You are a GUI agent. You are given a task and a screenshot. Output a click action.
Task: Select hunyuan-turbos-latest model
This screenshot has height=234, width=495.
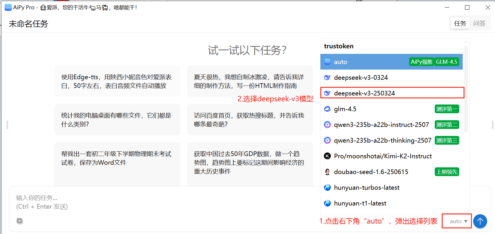391,187
